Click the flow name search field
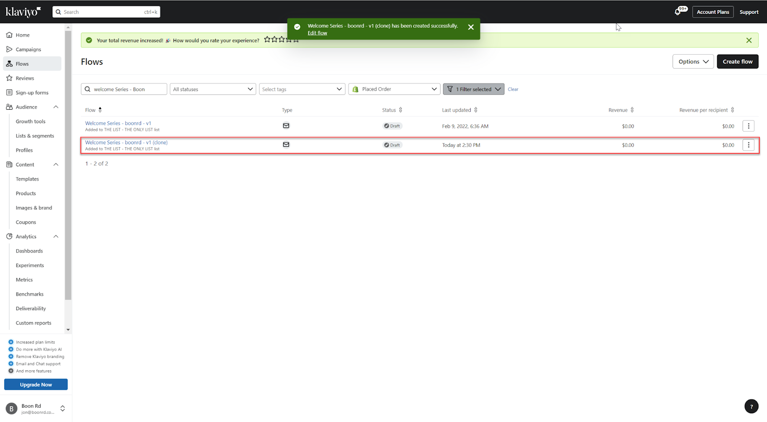Image resolution: width=767 pixels, height=422 pixels. 124,89
